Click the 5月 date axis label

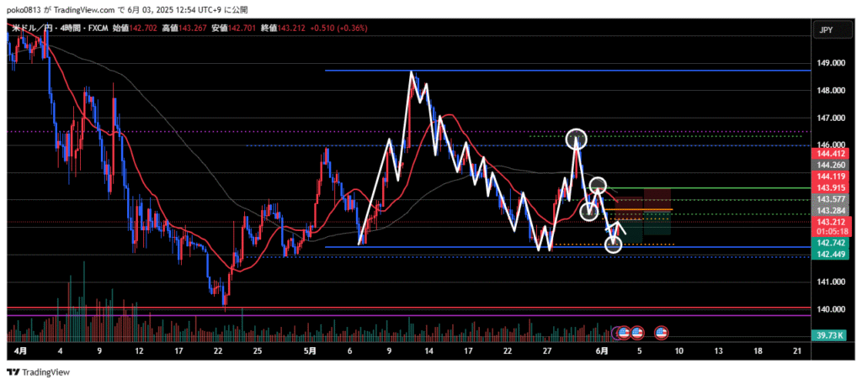tap(308, 352)
